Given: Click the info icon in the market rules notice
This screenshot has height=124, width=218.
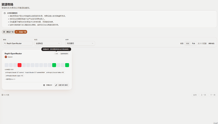Looking at the screenshot, I should coord(5,13).
